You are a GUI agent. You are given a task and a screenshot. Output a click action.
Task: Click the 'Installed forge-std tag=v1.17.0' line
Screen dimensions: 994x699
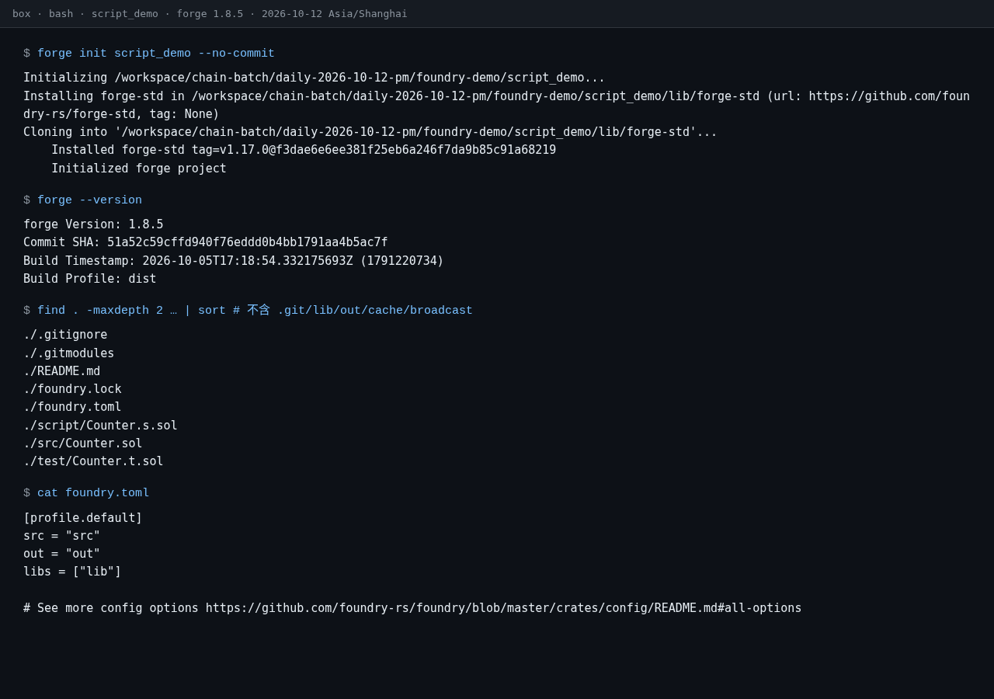(304, 150)
